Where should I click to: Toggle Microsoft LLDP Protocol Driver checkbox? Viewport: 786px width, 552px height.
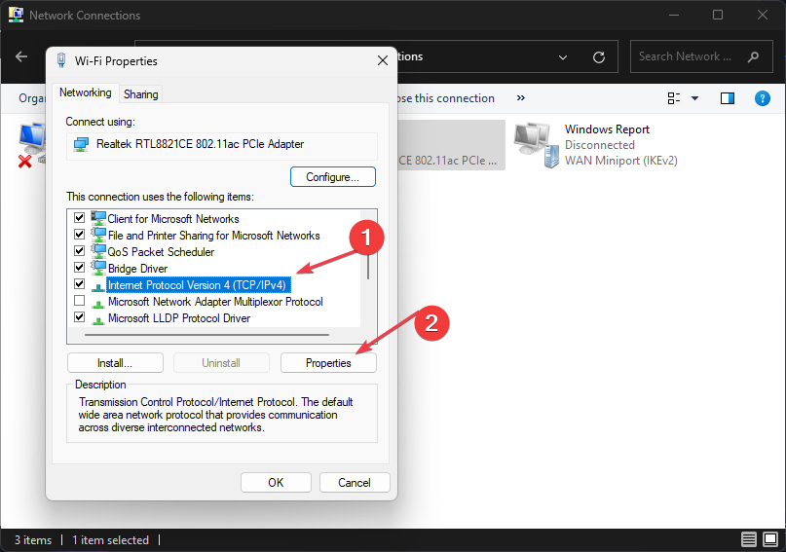[79, 317]
